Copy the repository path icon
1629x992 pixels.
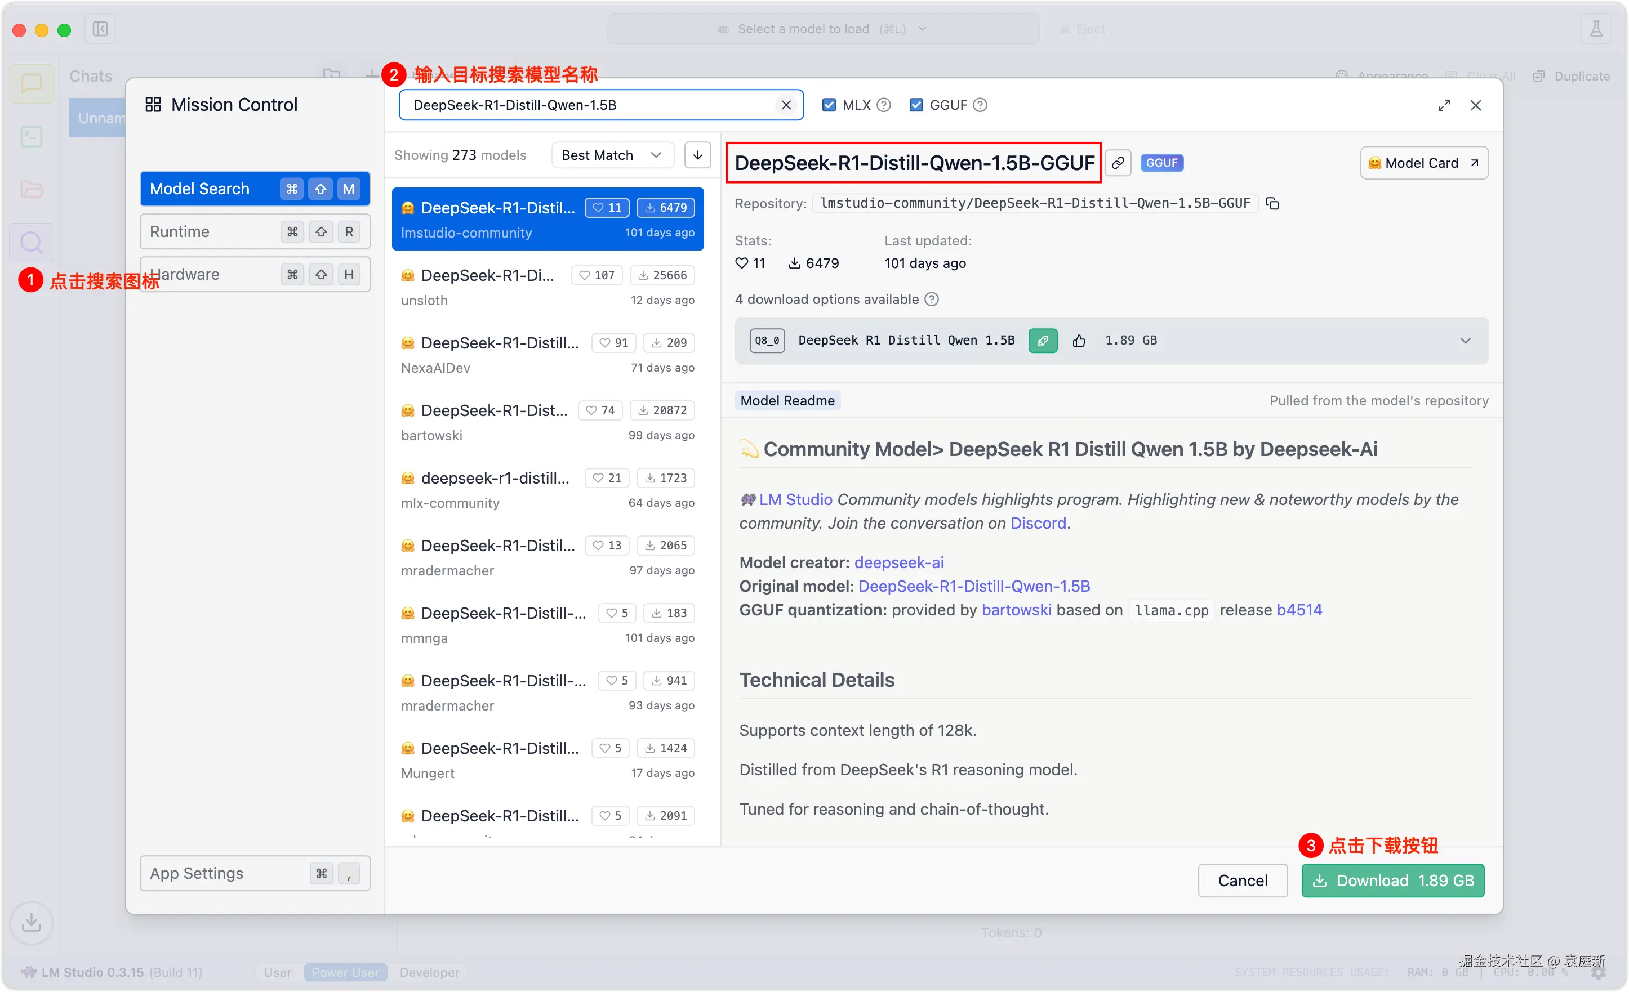pos(1272,204)
